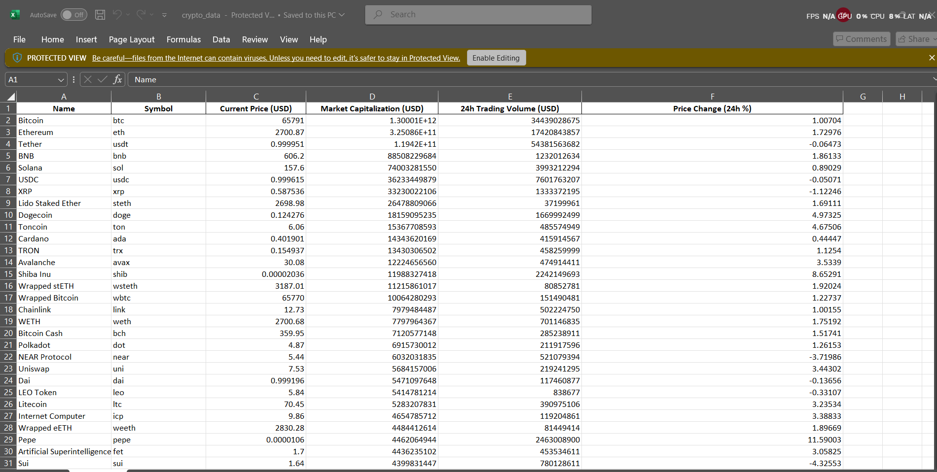The width and height of the screenshot is (937, 472).
Task: Open the Data tab
Action: click(221, 39)
